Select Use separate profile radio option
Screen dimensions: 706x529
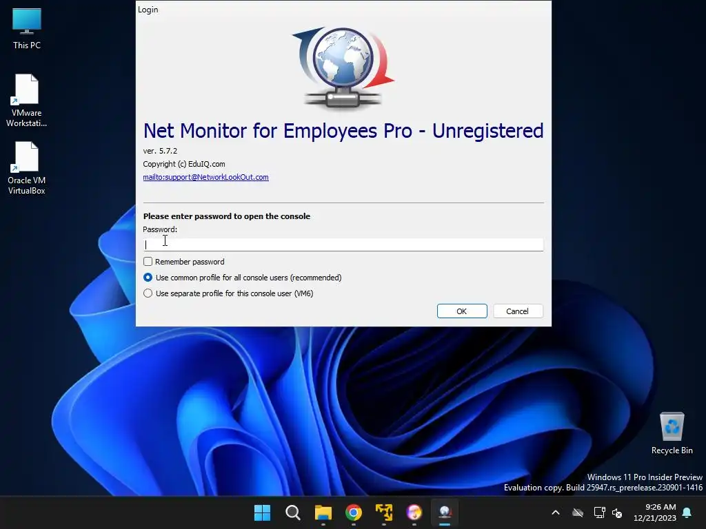pyautogui.click(x=148, y=293)
